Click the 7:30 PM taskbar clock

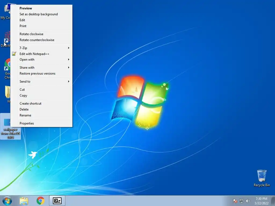(x=261, y=201)
